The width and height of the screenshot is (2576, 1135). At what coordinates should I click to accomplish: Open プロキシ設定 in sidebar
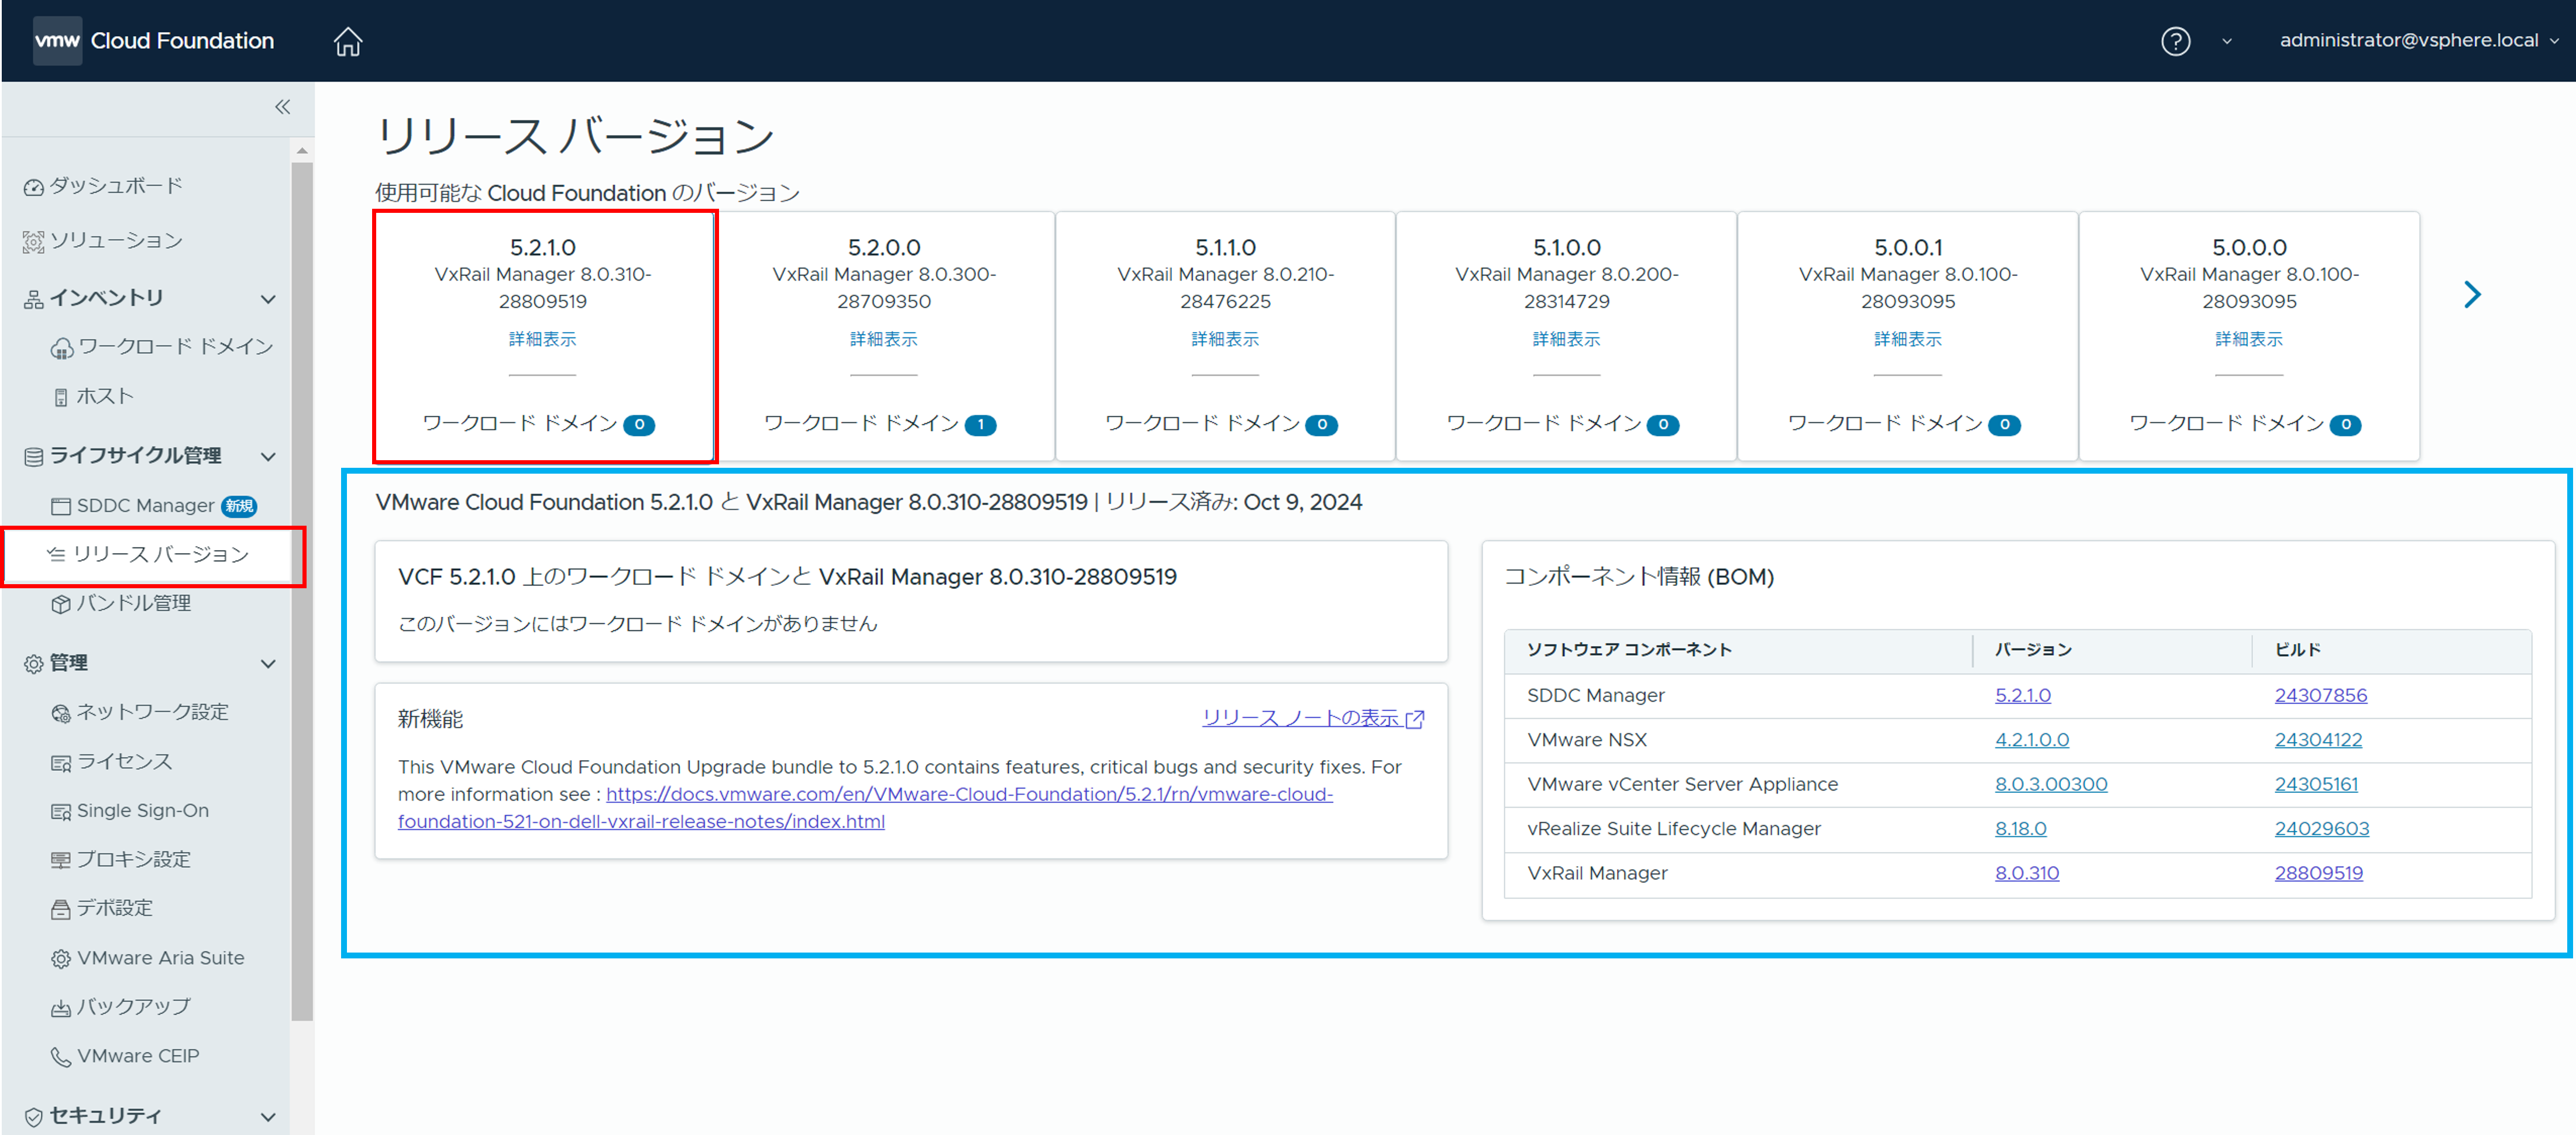121,860
